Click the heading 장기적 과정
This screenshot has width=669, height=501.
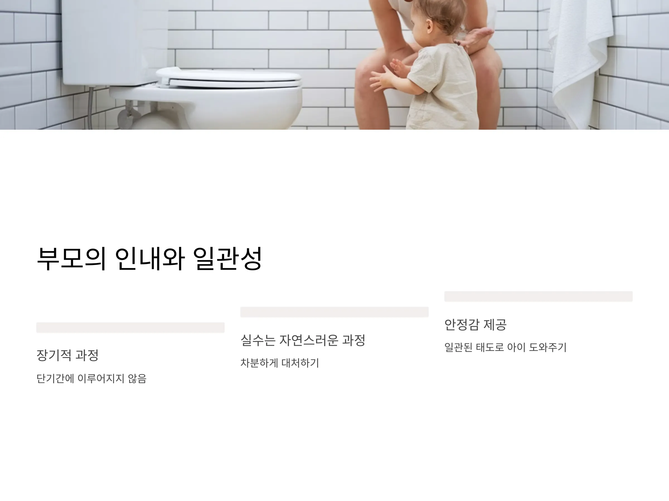point(67,355)
